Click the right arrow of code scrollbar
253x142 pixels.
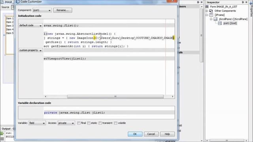[x=173, y=96]
